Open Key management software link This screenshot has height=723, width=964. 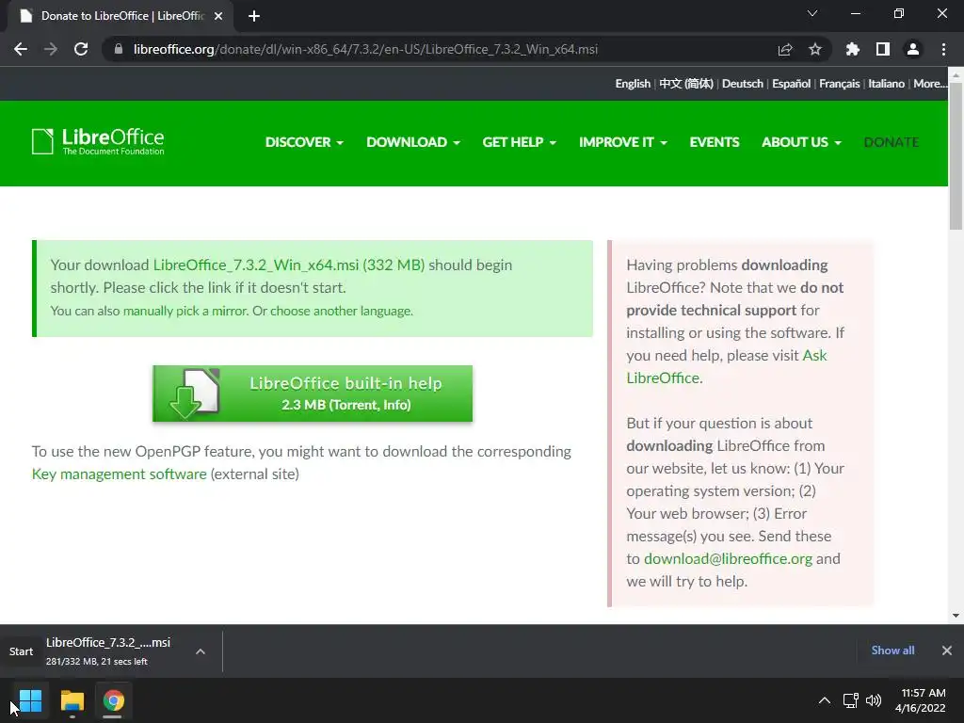click(120, 474)
